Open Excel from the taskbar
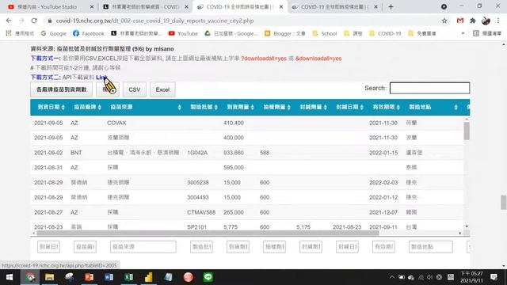507x285 pixels. [x=128, y=277]
